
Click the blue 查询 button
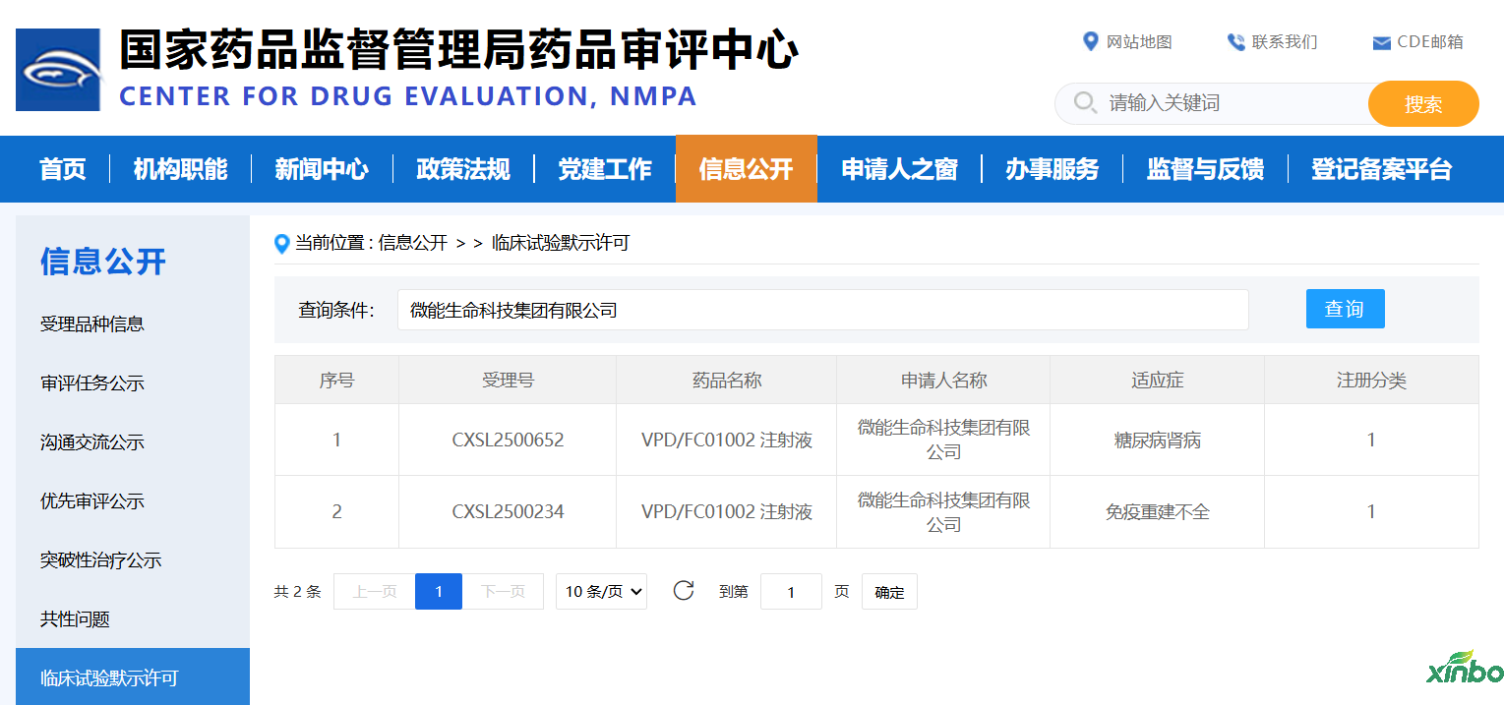point(1345,309)
